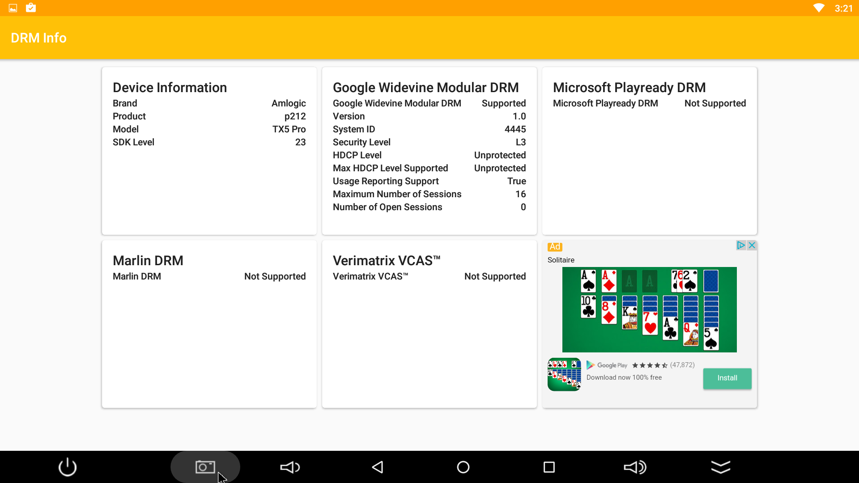Take a screenshot with the camera icon
Screen dimensions: 859x483
(205, 467)
